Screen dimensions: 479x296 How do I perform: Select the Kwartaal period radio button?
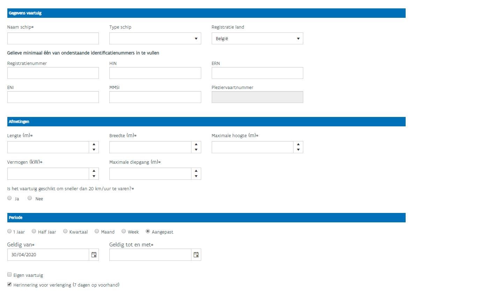tap(65, 231)
